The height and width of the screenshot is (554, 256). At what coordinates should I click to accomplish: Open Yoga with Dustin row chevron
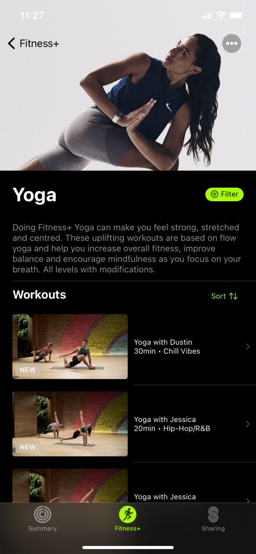[x=247, y=347]
